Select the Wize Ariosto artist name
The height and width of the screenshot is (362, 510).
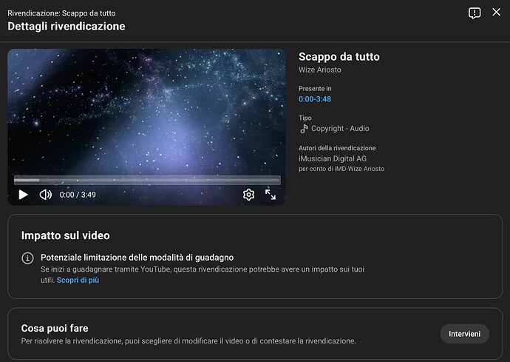click(320, 70)
